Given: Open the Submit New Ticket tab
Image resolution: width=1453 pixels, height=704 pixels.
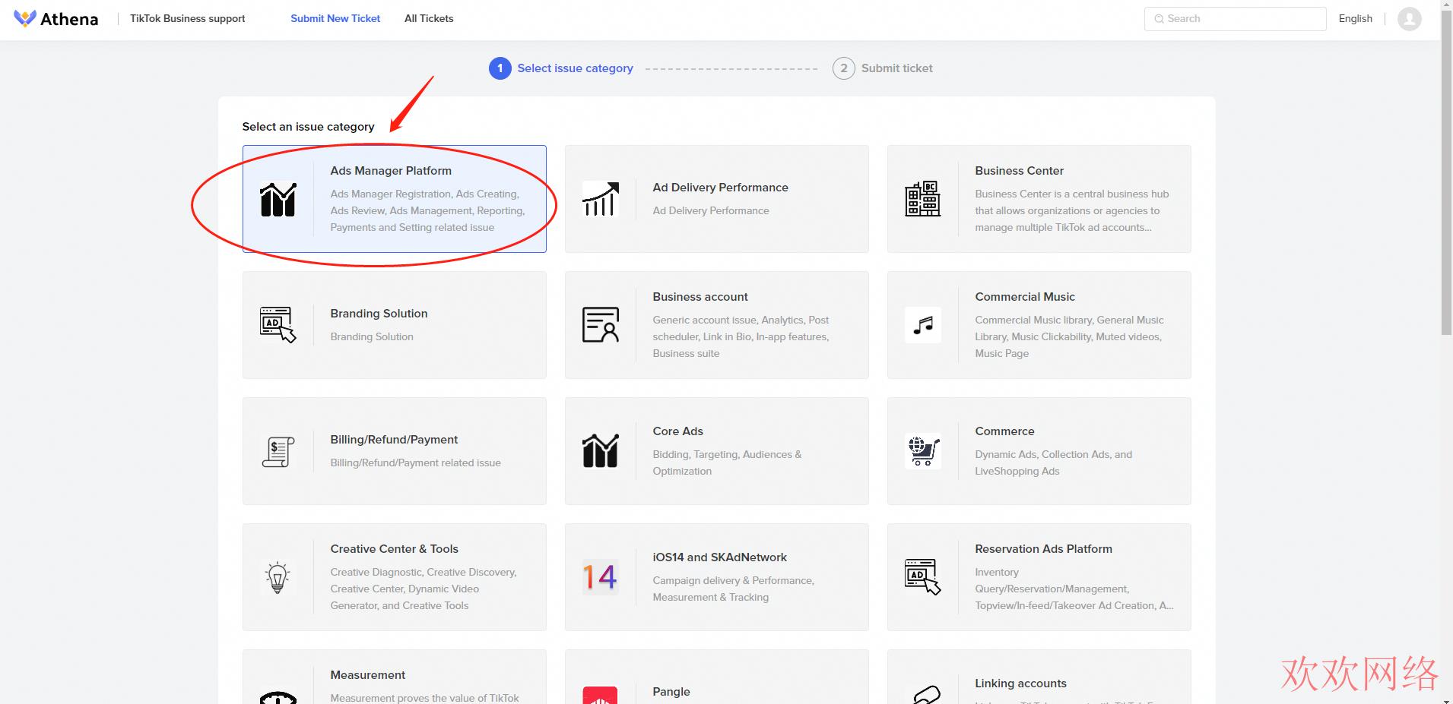Looking at the screenshot, I should 335,18.
